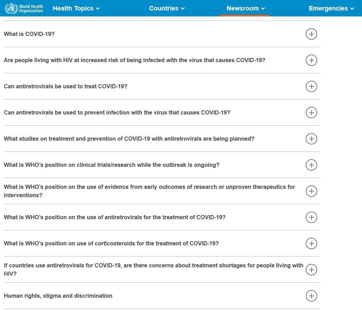Expand question about corticosteroids for COVID-19 treatment
The image size is (362, 311).
(x=111, y=243)
